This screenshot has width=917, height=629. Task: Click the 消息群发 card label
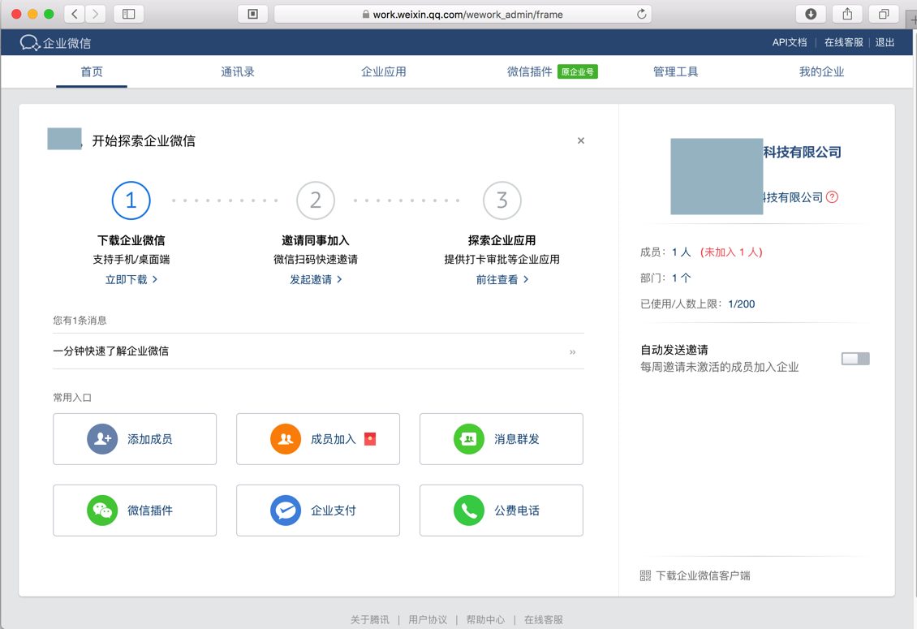pos(516,439)
